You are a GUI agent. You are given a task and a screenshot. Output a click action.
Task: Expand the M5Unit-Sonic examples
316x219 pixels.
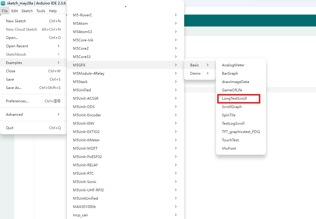[125, 182]
